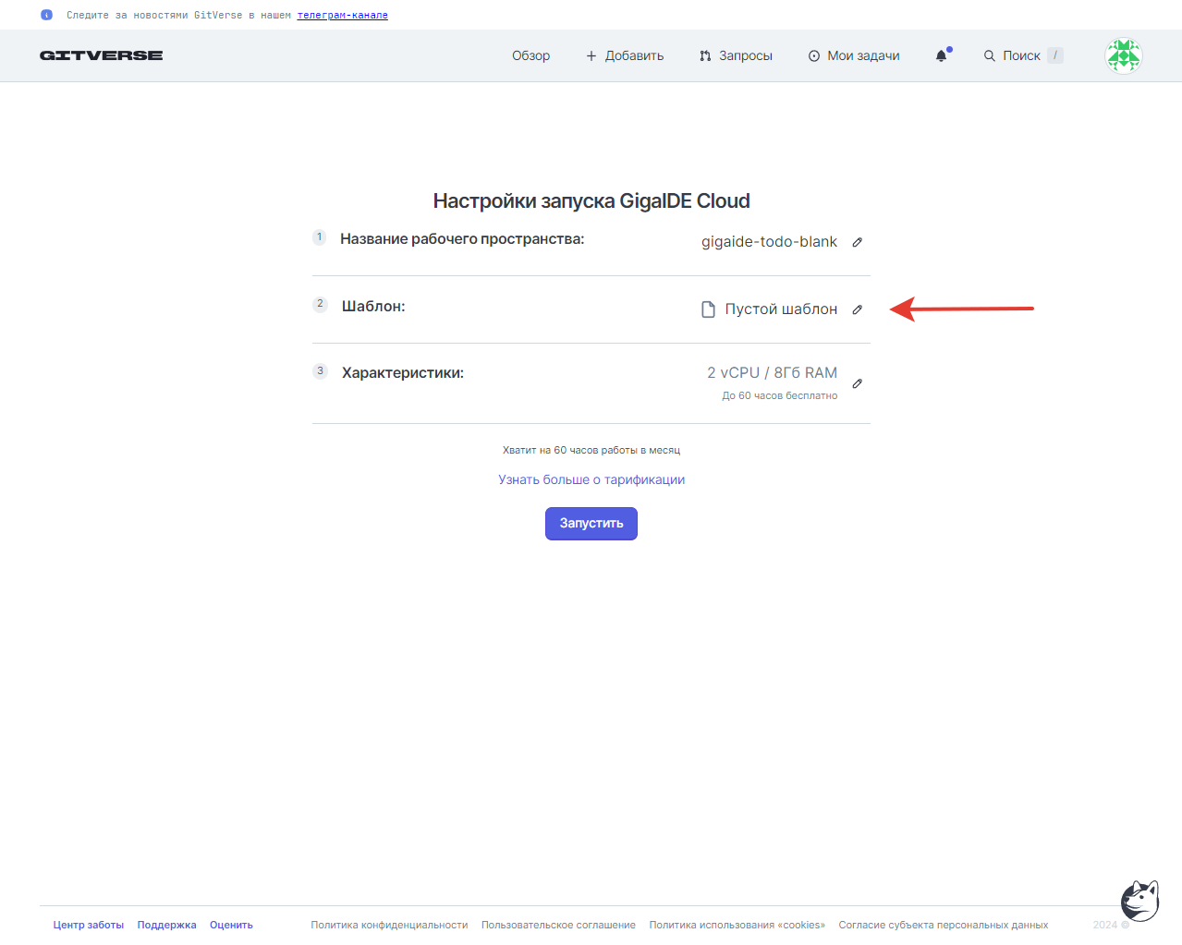Open Мои задачи
The image size is (1182, 945).
[854, 55]
